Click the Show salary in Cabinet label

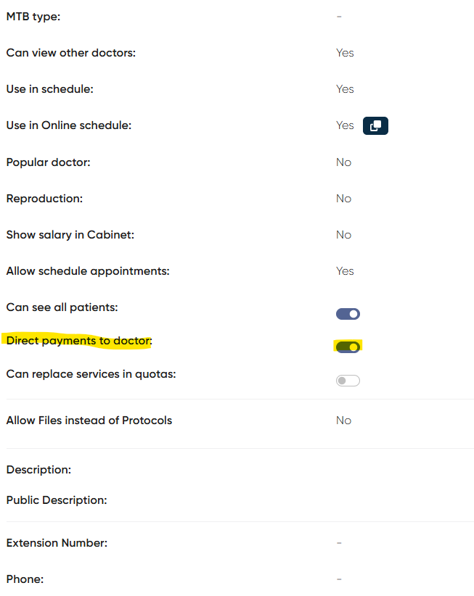[x=70, y=235]
